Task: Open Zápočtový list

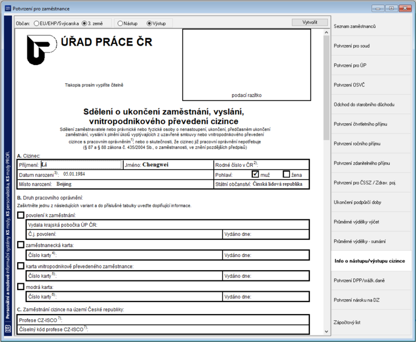Action: [371, 323]
